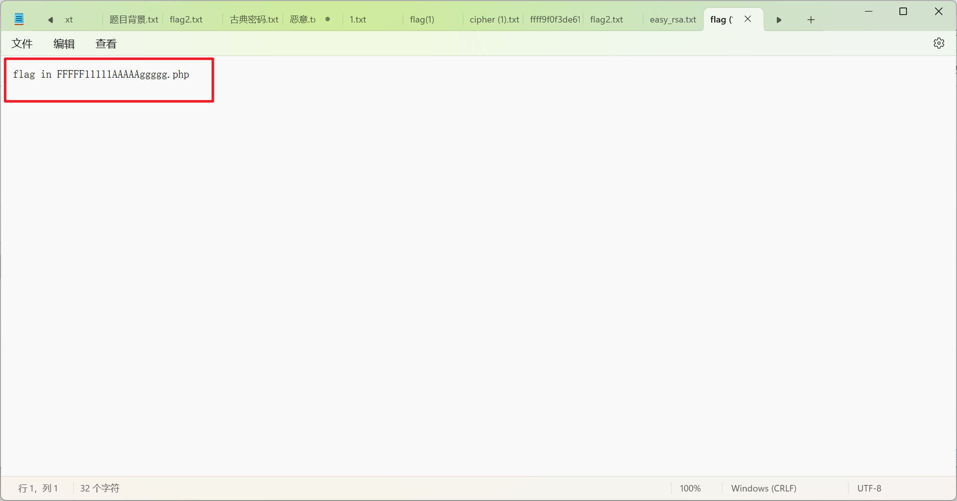Switch to the 题目背景.txt tab
This screenshot has width=957, height=501.
tap(133, 20)
